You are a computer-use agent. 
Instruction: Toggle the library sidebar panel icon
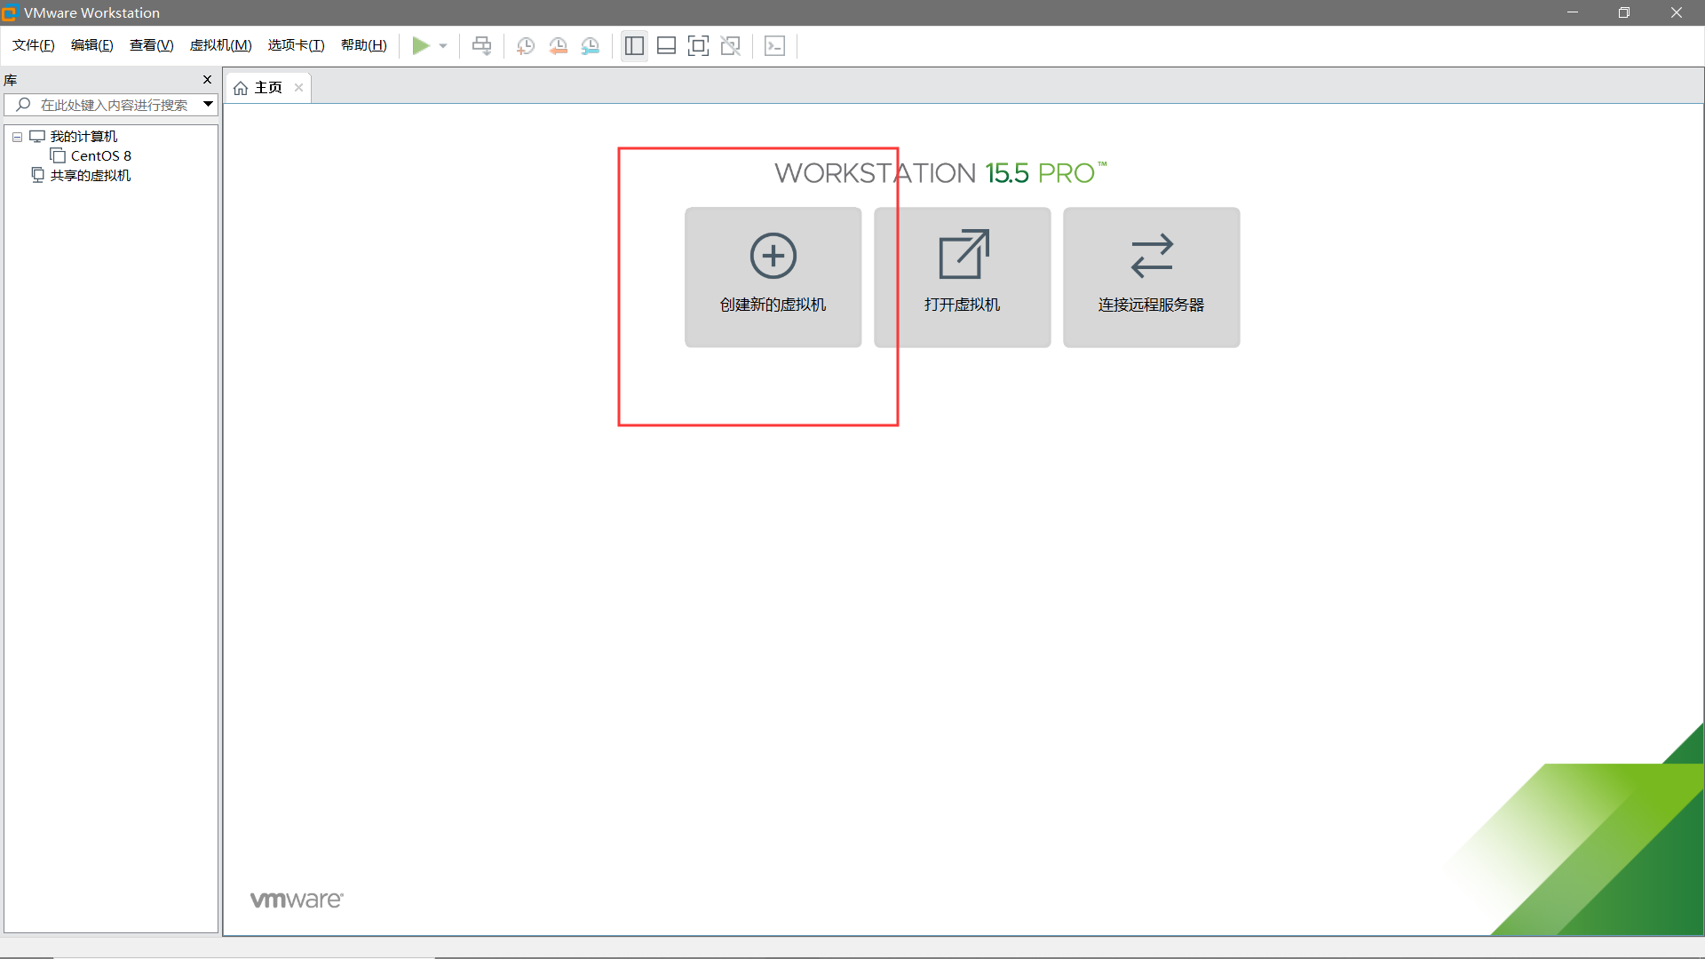[634, 46]
